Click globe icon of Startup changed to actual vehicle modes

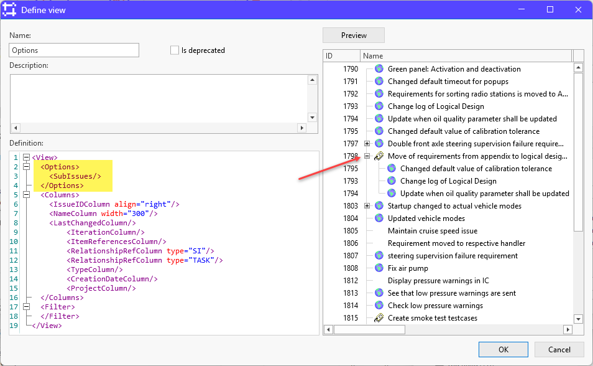379,206
